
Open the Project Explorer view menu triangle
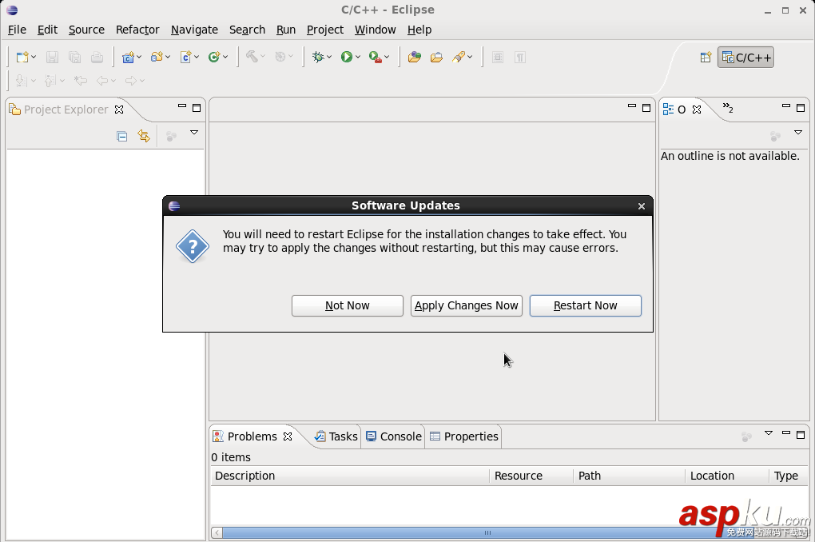coord(194,133)
